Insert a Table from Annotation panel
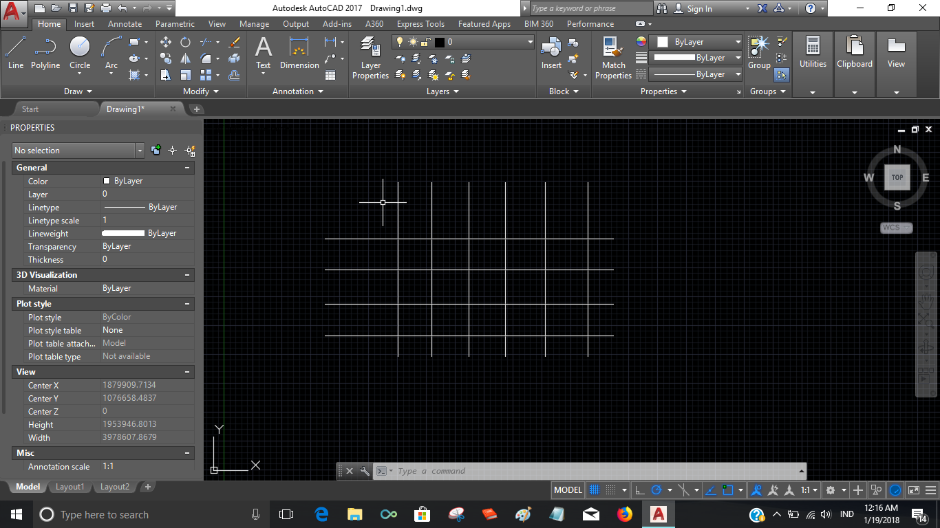The height and width of the screenshot is (528, 940). pos(330,75)
